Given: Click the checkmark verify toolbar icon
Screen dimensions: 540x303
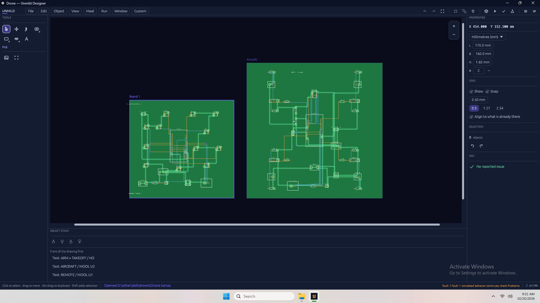Looking at the screenshot, I should click(504, 11).
